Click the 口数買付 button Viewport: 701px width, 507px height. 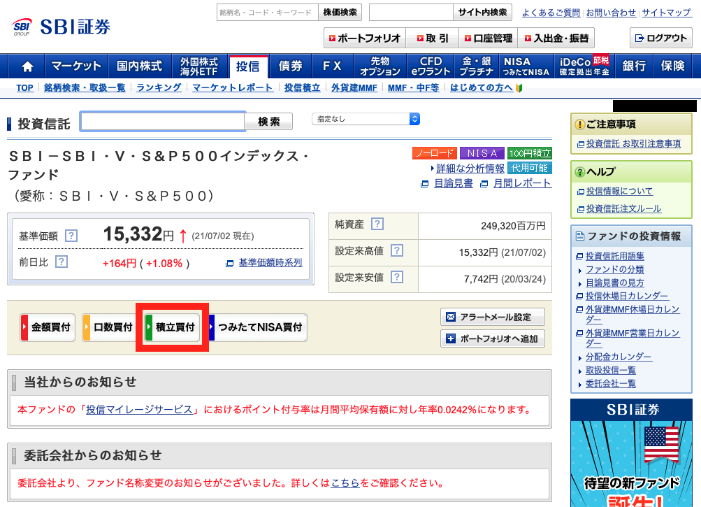pyautogui.click(x=110, y=327)
